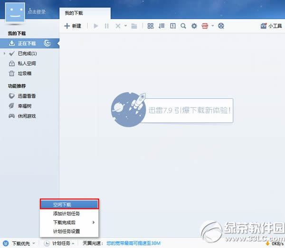Switch to grid view icon
Screen dimensions: 285x248
tap(151, 26)
